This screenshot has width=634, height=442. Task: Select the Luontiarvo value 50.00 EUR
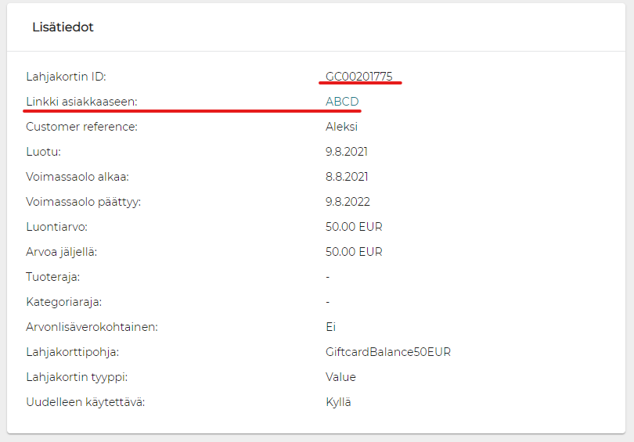tap(354, 227)
